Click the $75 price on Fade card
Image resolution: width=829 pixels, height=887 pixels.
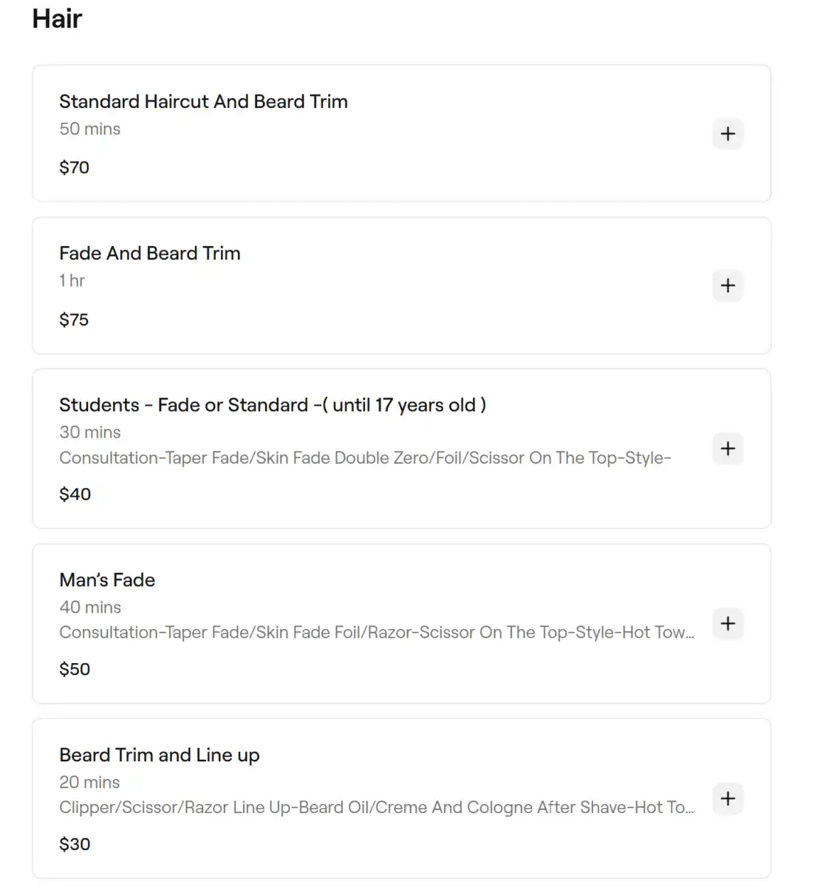coord(74,320)
